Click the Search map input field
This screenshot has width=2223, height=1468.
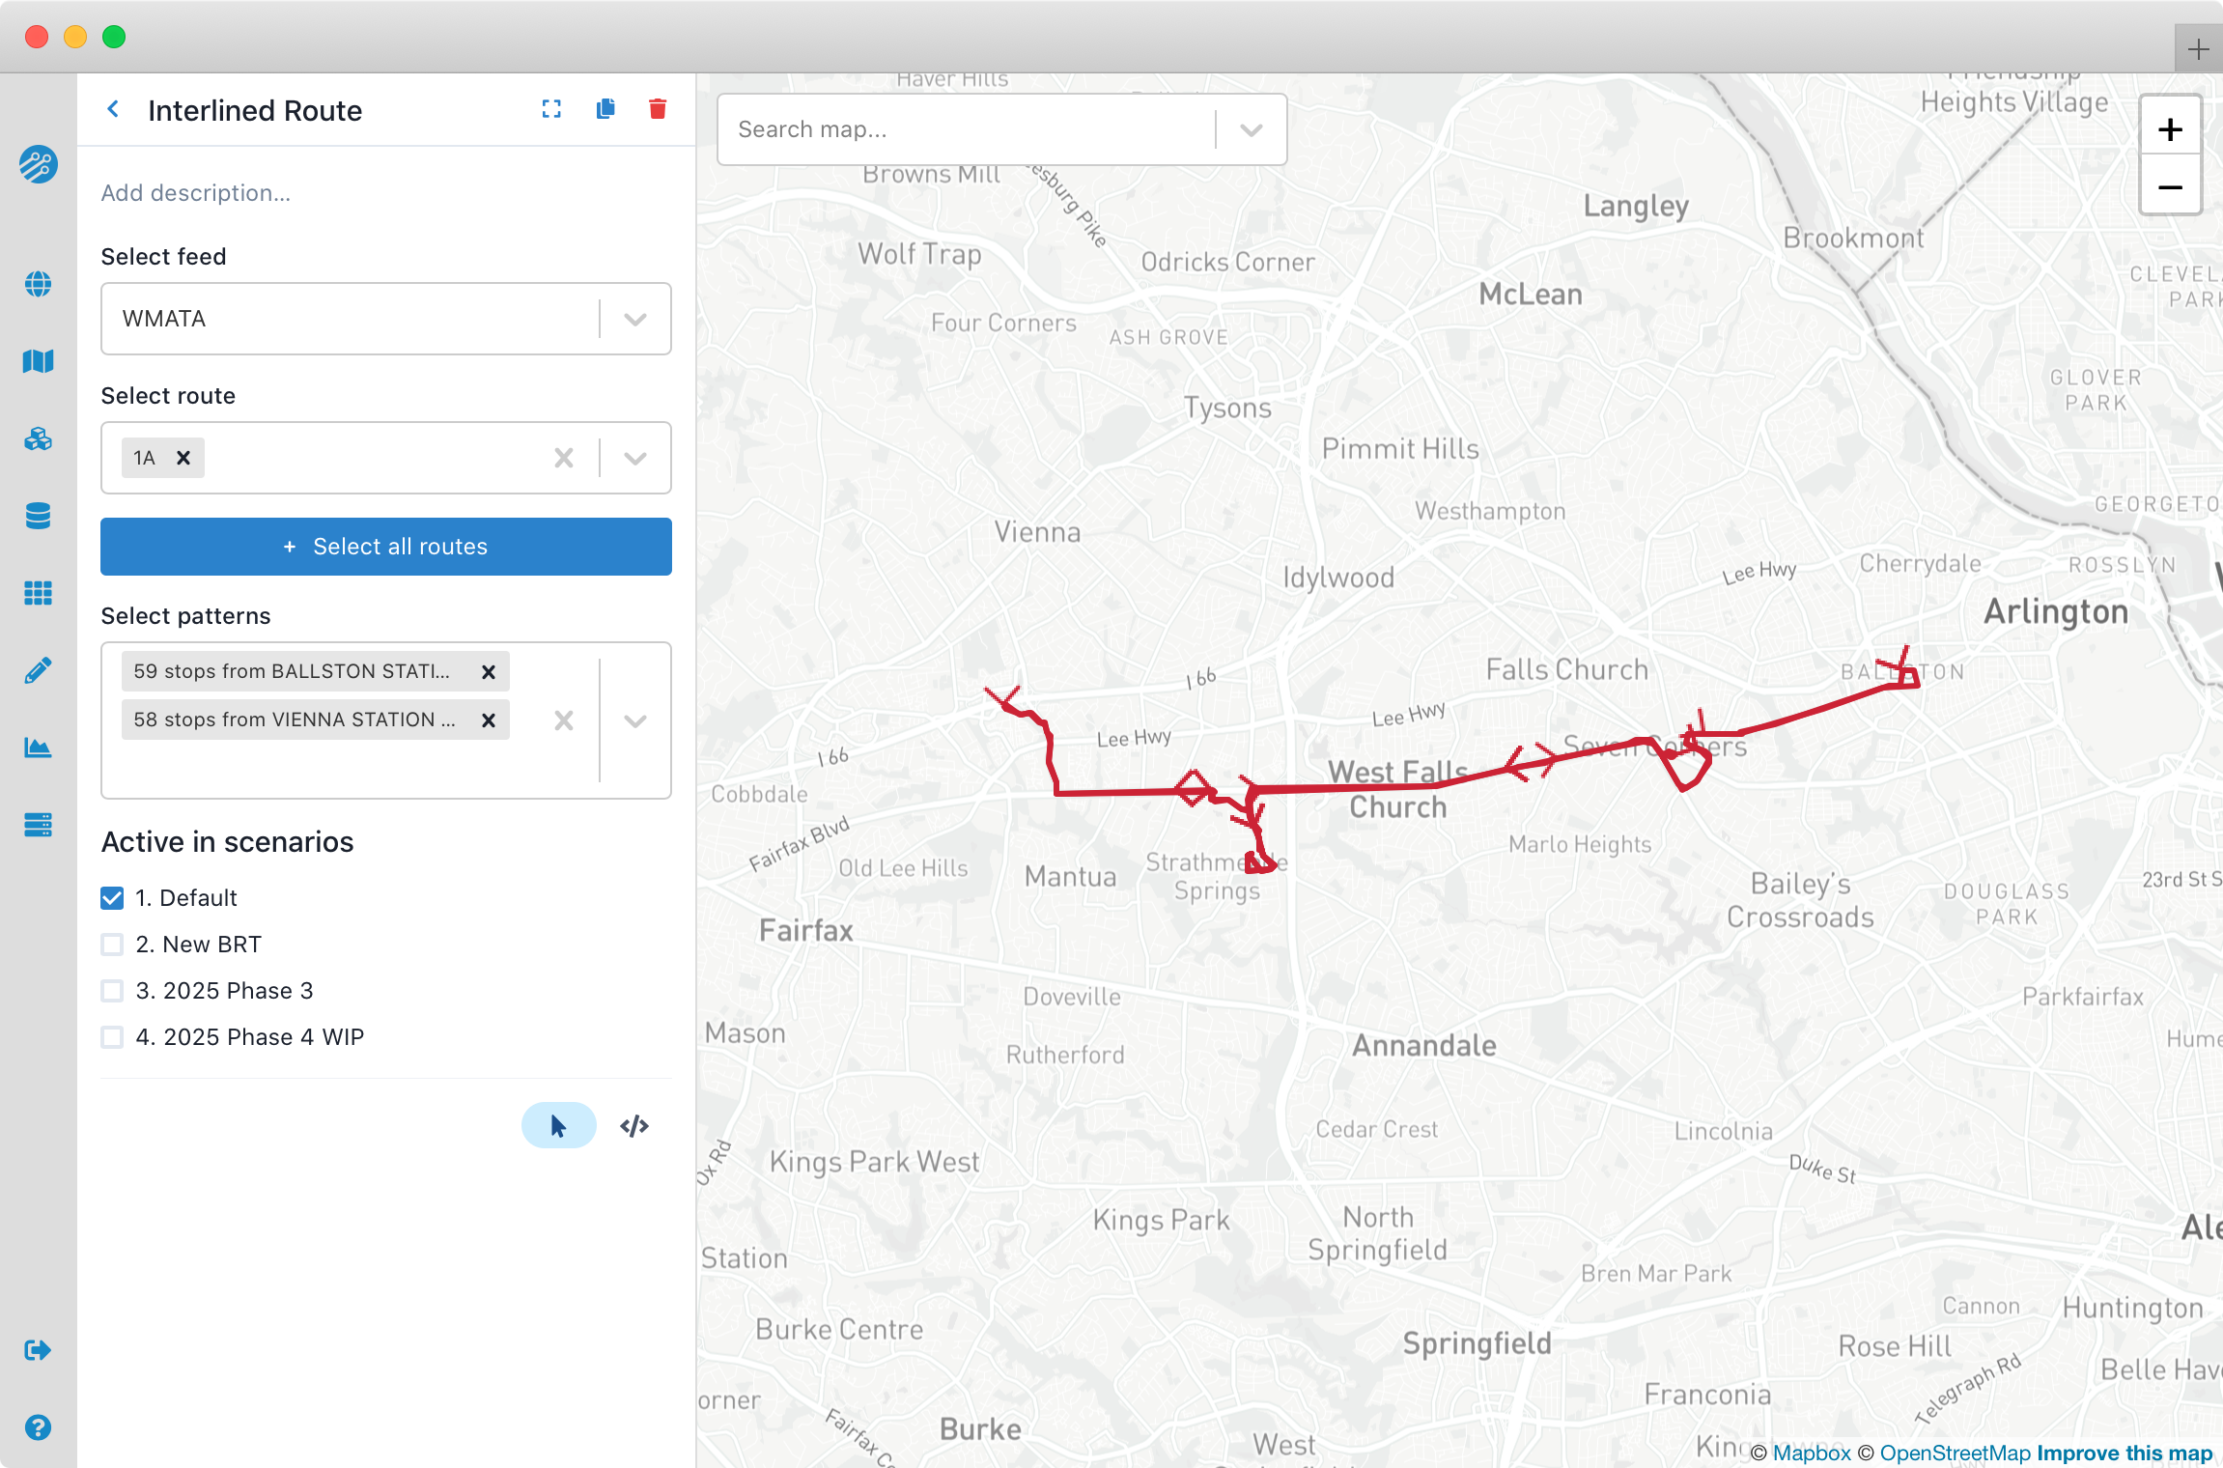(x=966, y=129)
